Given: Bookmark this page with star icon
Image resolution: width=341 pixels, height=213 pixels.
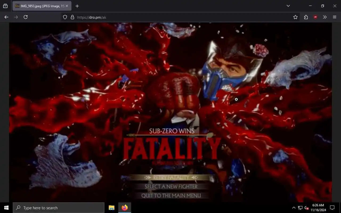Looking at the screenshot, I should (x=295, y=17).
